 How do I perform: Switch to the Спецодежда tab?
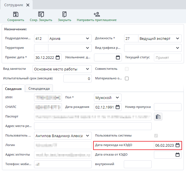pyautogui.click(x=39, y=89)
